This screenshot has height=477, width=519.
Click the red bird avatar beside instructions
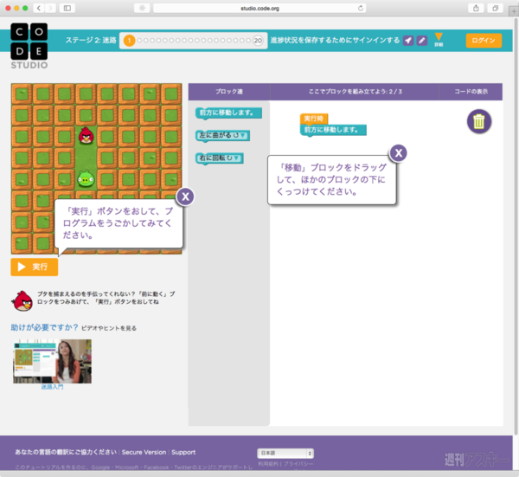coord(22,300)
